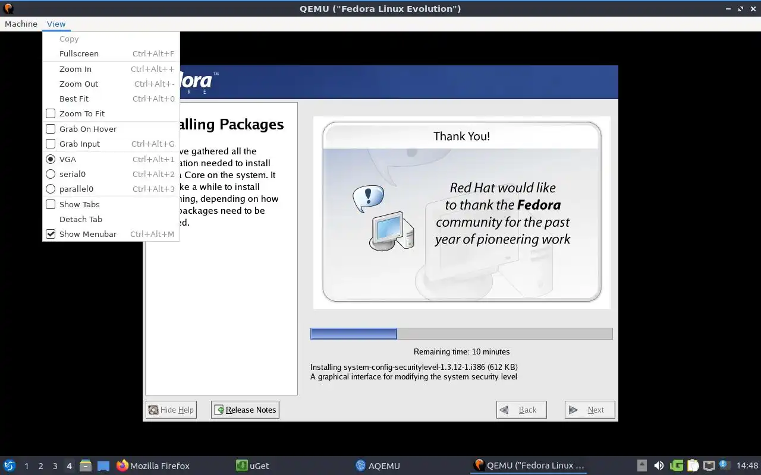Toggle Grab On Hover option

111,129
